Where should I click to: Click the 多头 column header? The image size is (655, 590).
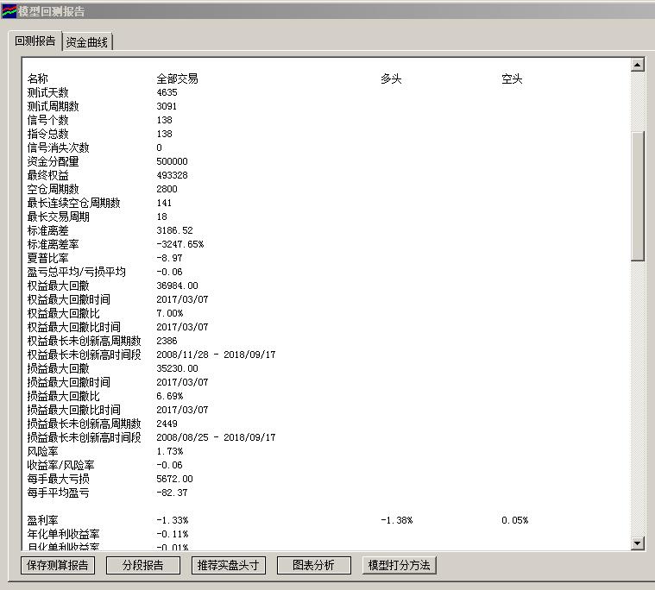click(x=391, y=78)
